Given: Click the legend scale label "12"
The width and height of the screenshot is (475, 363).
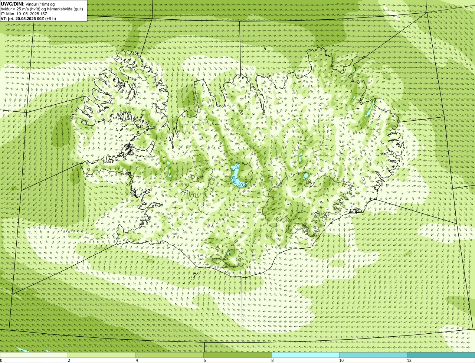Looking at the screenshot, I should (x=409, y=360).
